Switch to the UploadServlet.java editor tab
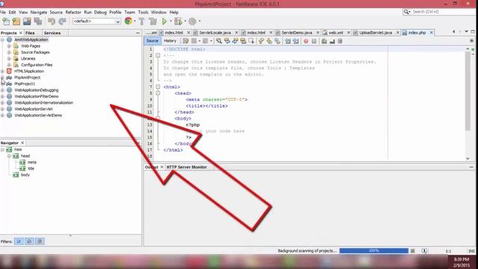 click(x=376, y=32)
